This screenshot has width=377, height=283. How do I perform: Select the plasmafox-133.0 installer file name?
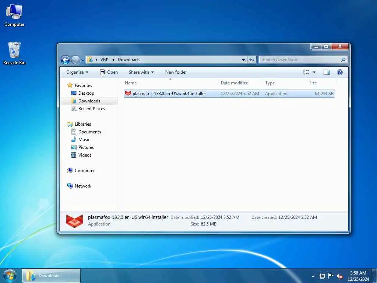(169, 94)
